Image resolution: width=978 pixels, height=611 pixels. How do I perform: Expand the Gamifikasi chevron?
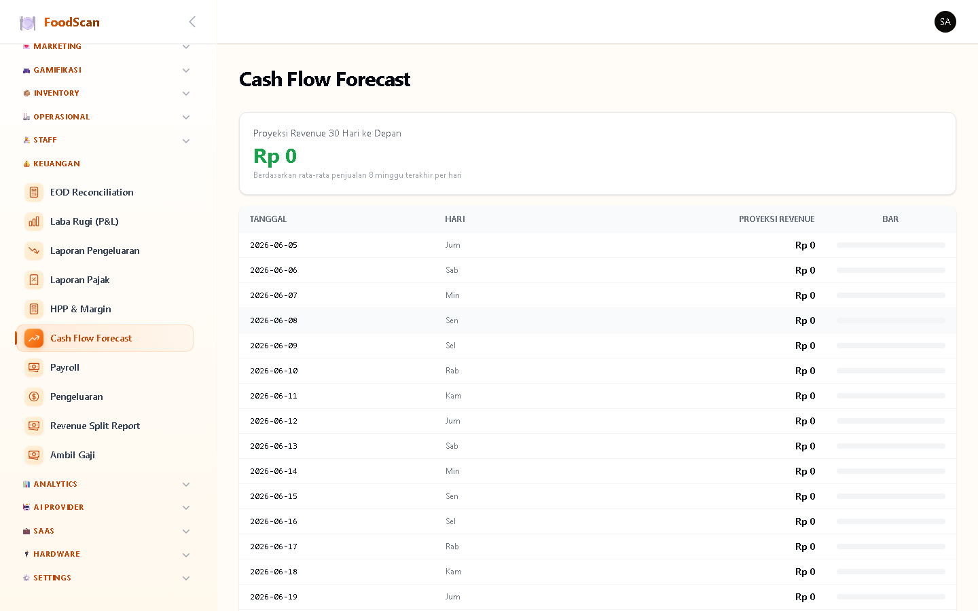(x=186, y=71)
